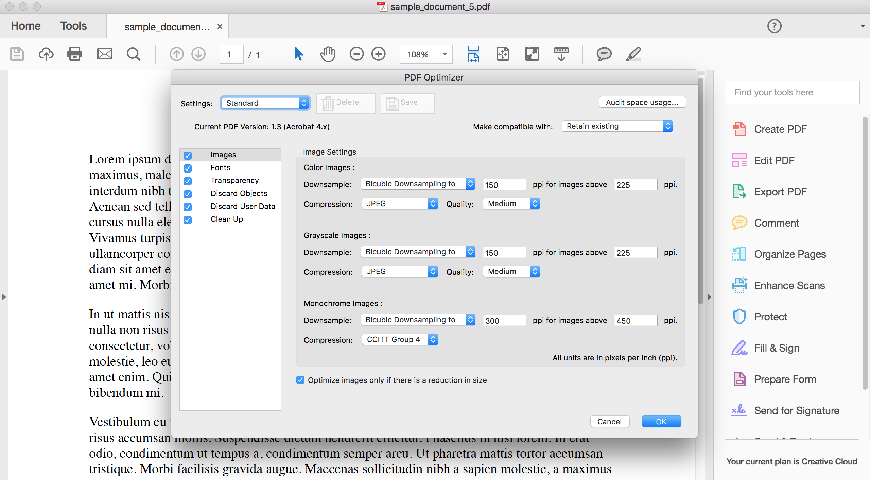The image size is (870, 480).
Task: Open the Settings dropdown showing Standard
Action: point(265,103)
